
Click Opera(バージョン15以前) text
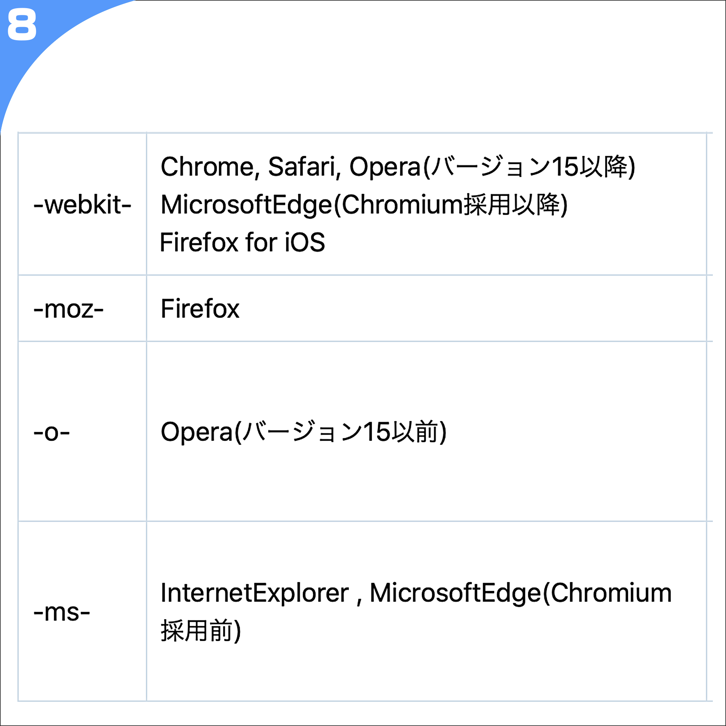point(304,432)
